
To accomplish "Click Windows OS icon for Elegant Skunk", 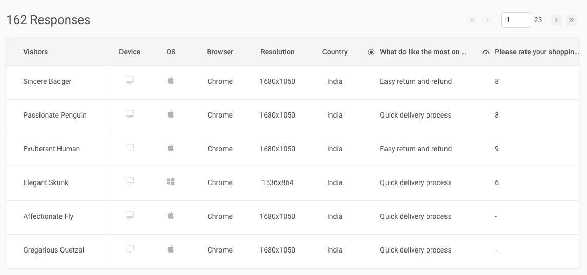I will pos(171,182).
